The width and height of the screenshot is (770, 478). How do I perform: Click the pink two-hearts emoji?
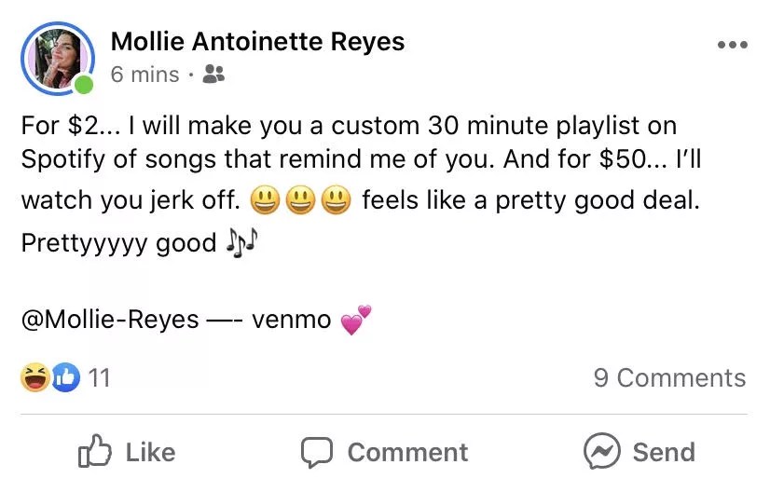pyautogui.click(x=355, y=320)
